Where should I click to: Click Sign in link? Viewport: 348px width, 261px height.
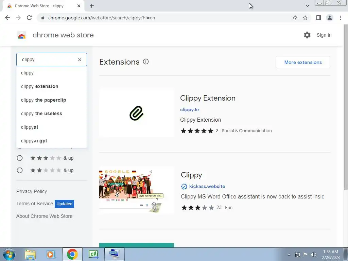tap(324, 35)
